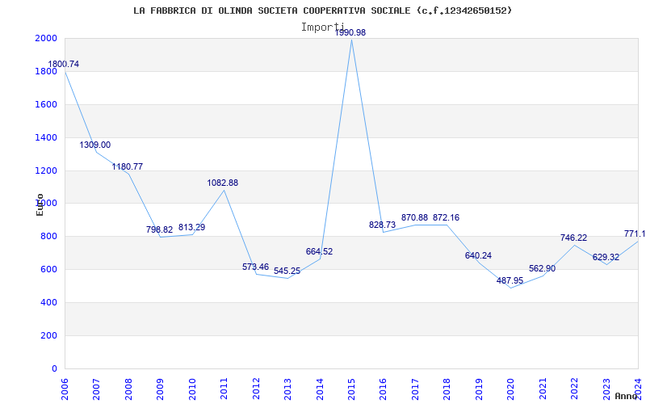This screenshot has width=646, height=404.
Task: Click the 813.29 value label
Action: (x=191, y=228)
